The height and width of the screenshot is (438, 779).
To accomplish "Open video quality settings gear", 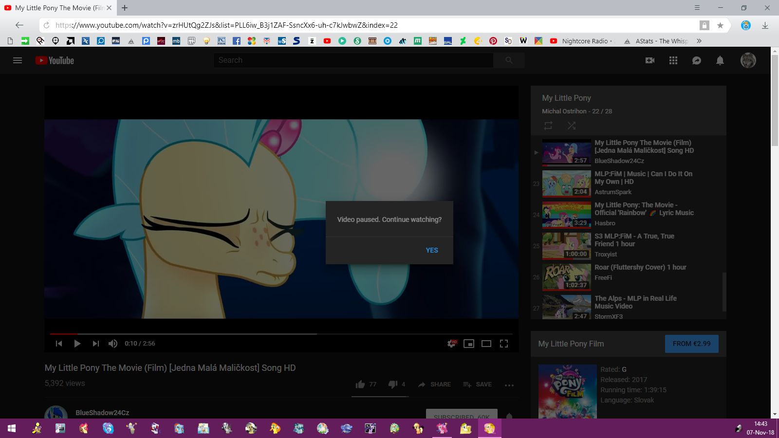I will coord(452,344).
